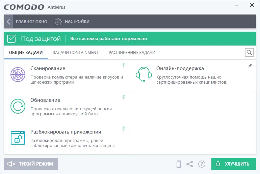The image size is (260, 174).
Task: Open the gear settings icon
Action: coord(58,22)
